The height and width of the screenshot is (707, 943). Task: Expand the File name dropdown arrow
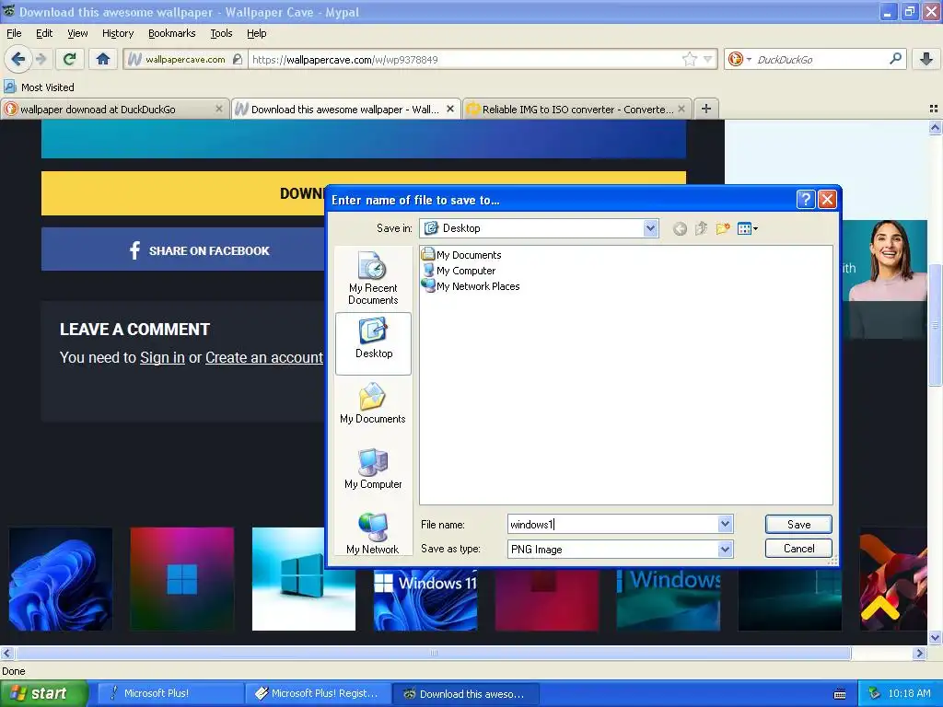tap(725, 524)
